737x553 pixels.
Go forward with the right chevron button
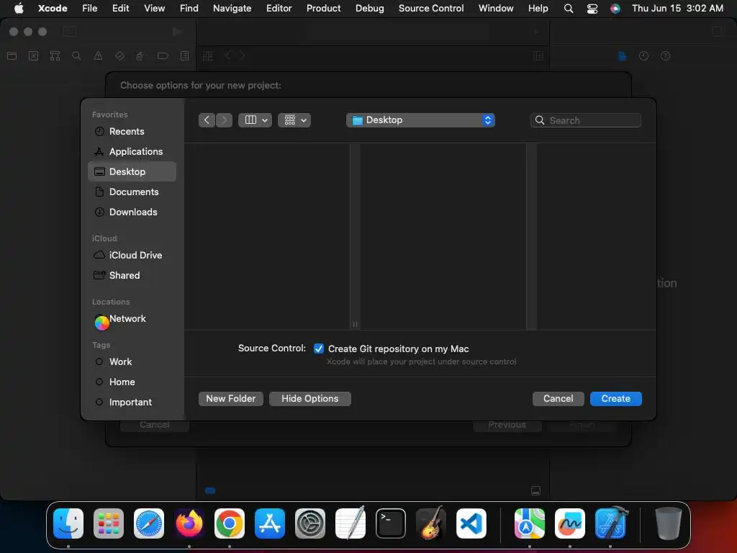click(225, 120)
